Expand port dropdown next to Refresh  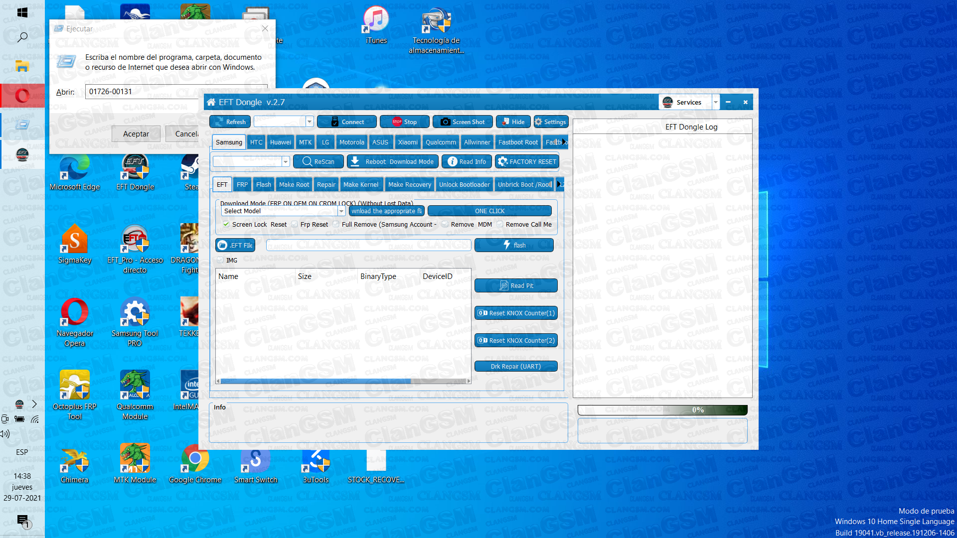click(x=310, y=122)
